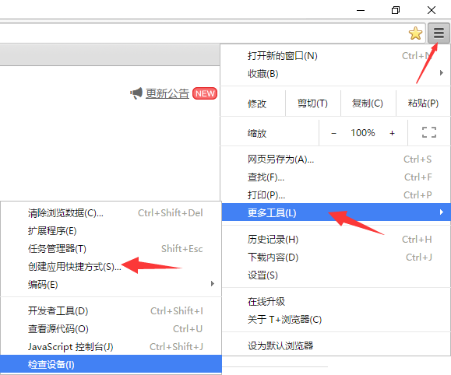Choose 清除浏览数据(C) option
This screenshot has height=375, width=451.
coord(111,213)
